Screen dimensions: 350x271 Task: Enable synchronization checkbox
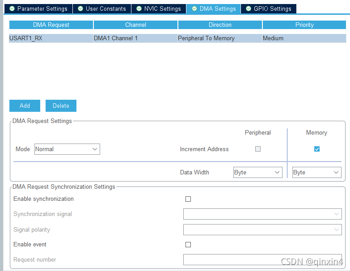click(188, 199)
